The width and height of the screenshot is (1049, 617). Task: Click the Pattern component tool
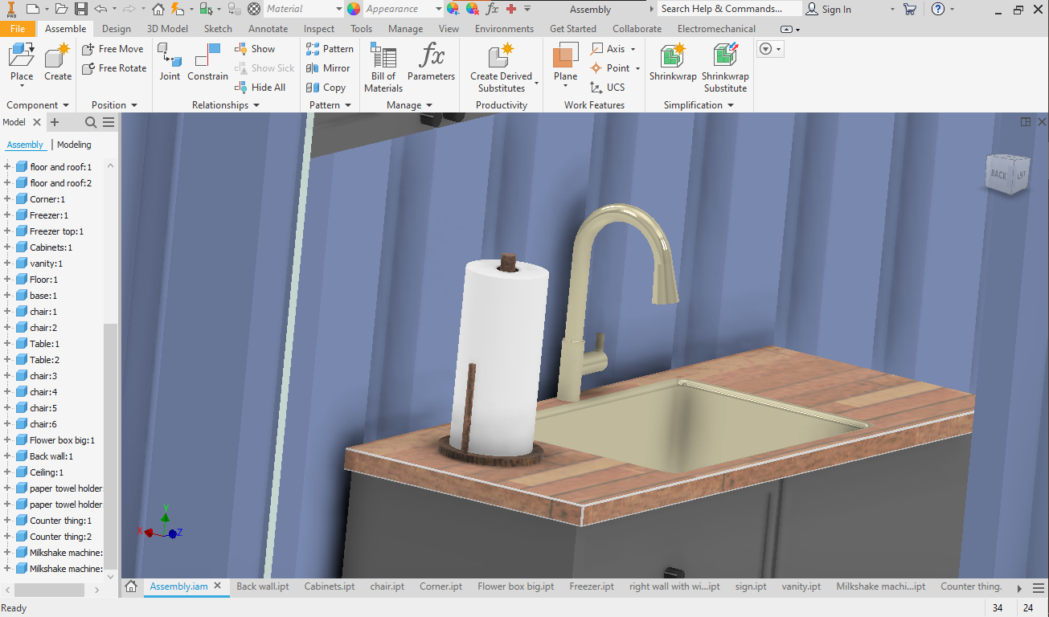330,49
